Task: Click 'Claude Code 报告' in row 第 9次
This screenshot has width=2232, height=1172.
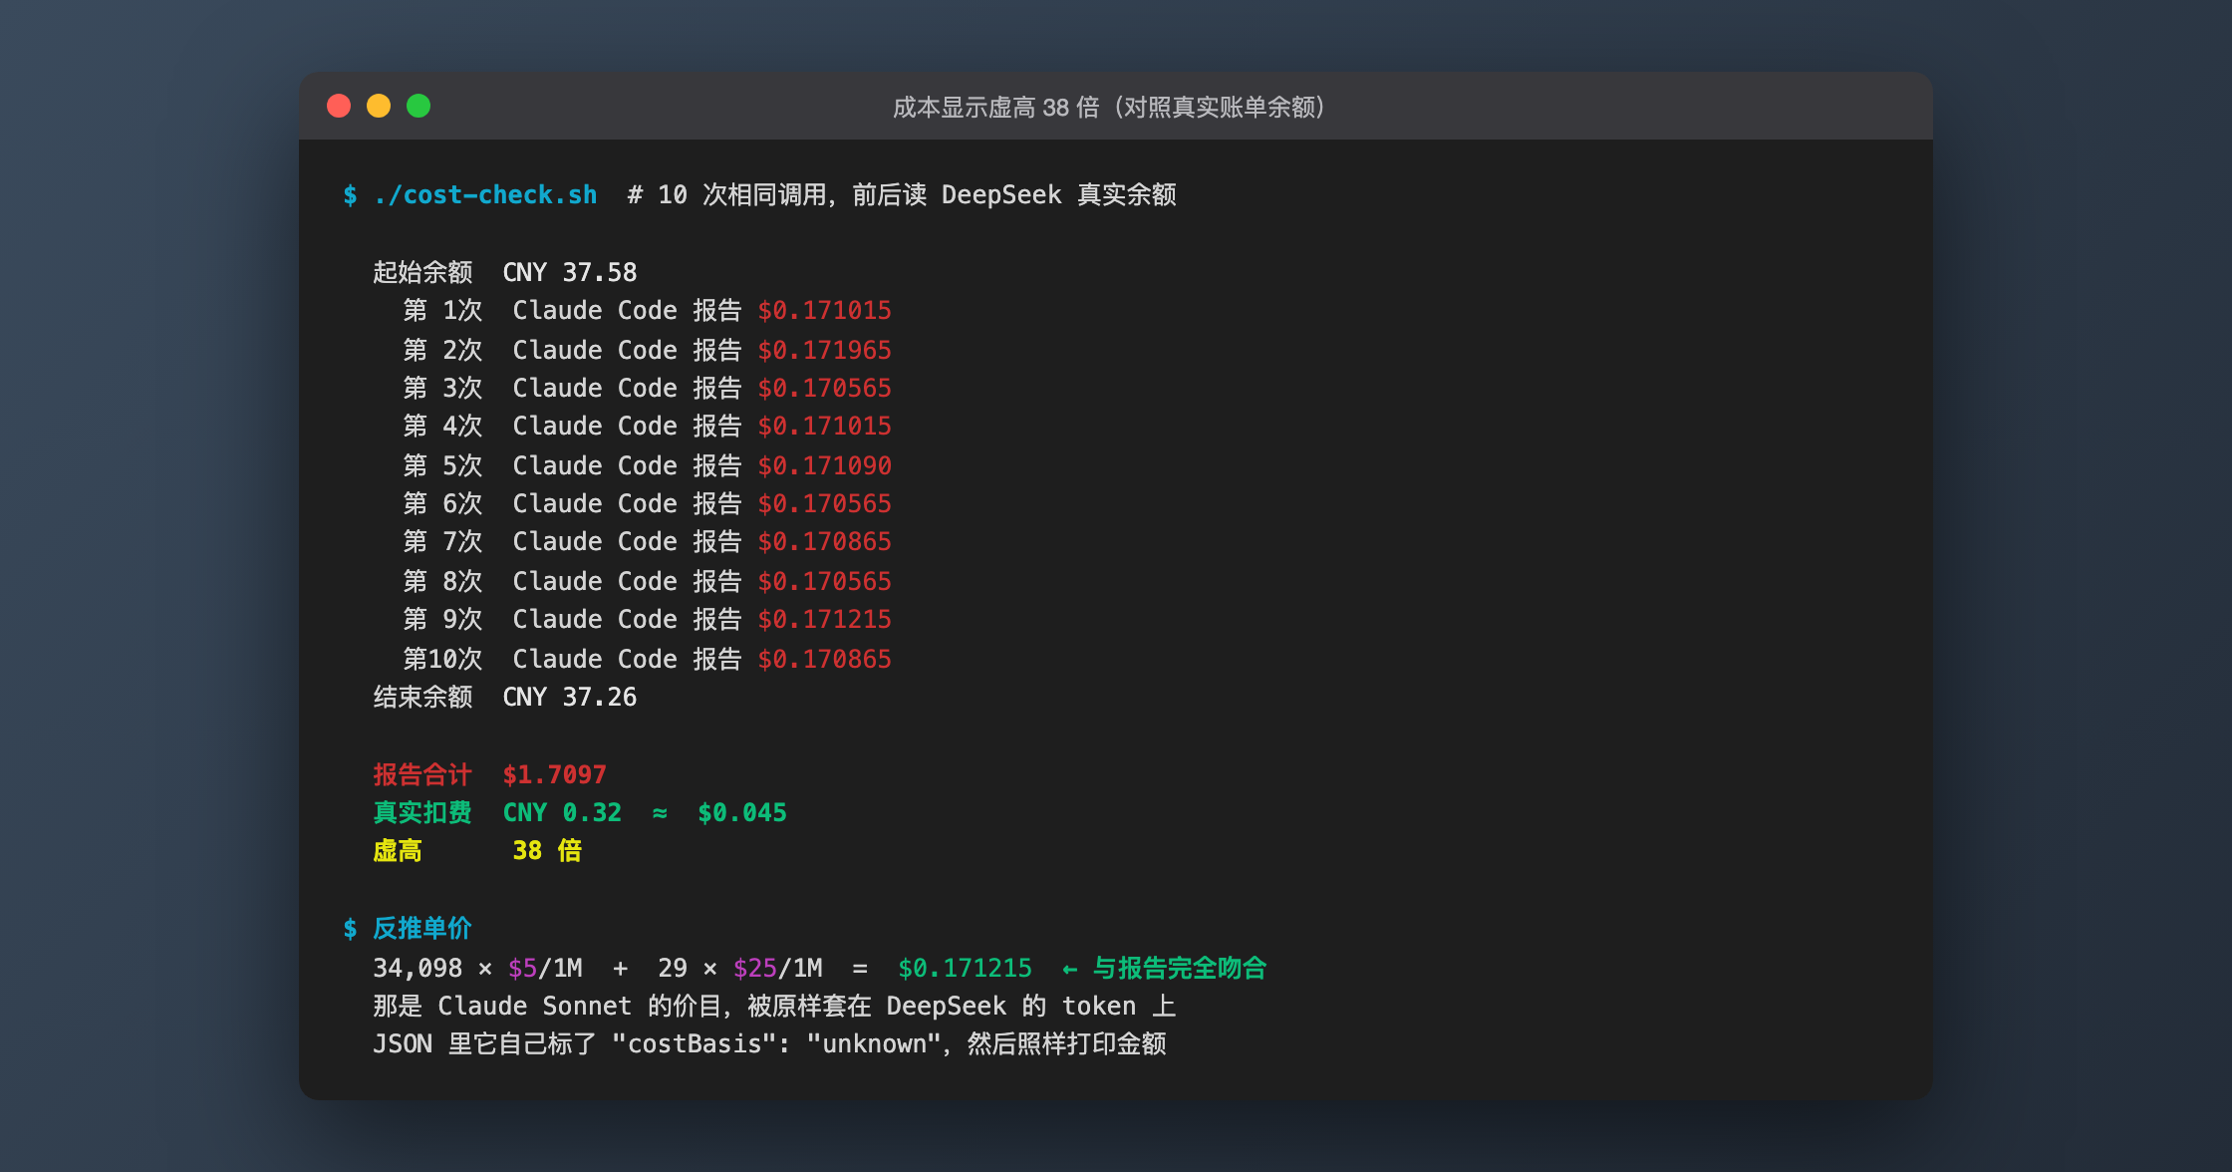Action: coord(627,619)
